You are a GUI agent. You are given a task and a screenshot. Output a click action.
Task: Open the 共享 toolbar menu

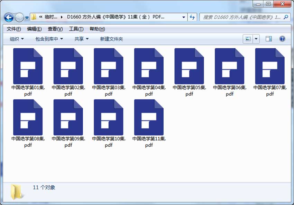click(81, 39)
